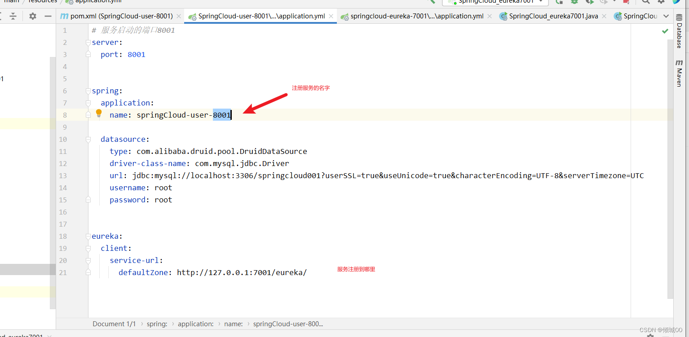The width and height of the screenshot is (689, 337).
Task: Click the com.mysql.jdbc.Driver value
Action: point(242,163)
